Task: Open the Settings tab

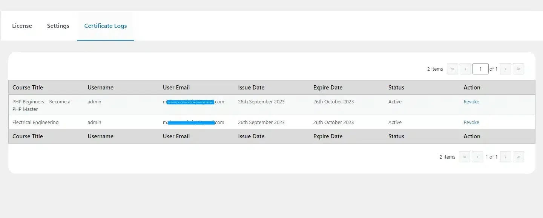Action: [x=58, y=26]
